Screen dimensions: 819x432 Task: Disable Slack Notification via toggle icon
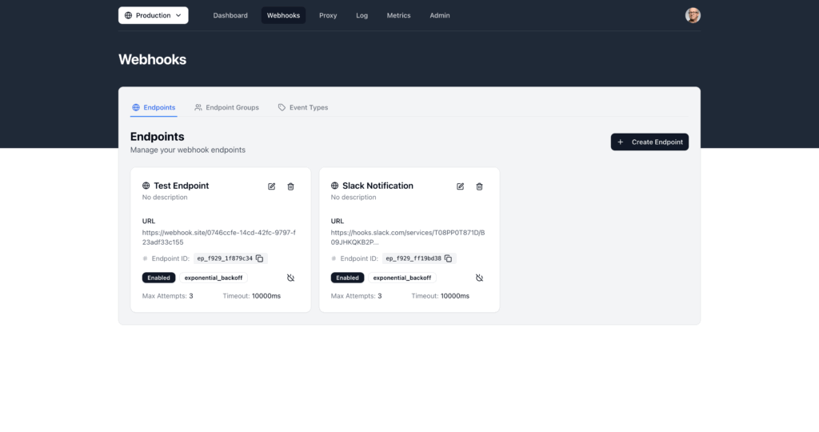(x=479, y=278)
